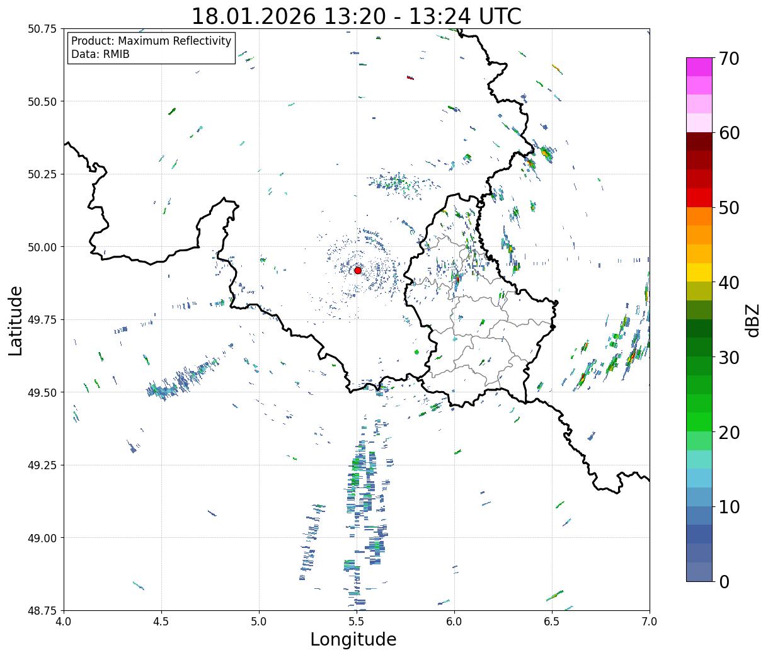Click the latitude tick label 50.00

pos(42,247)
